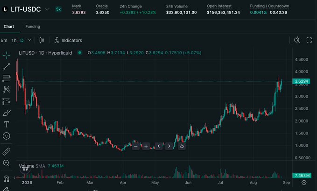Viewport: 317px width, 191px height.
Task: Click the 4.5000 price scale label
Action: 302,59
